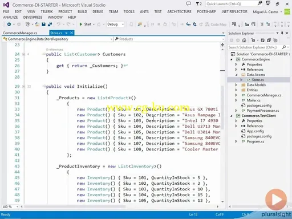292x219 pixels.
Task: Collapse the Commerce.Engine project node
Action: pos(232,59)
